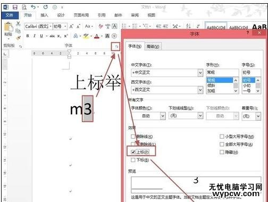
Task: Click the Save icon in quick access toolbar
Action: 15,7
